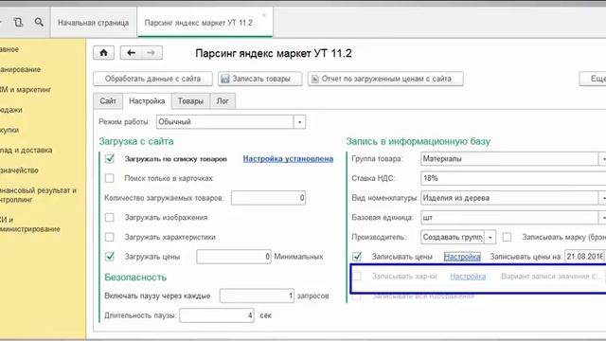Click the Еще button
The width and height of the screenshot is (606, 341).
pyautogui.click(x=594, y=79)
